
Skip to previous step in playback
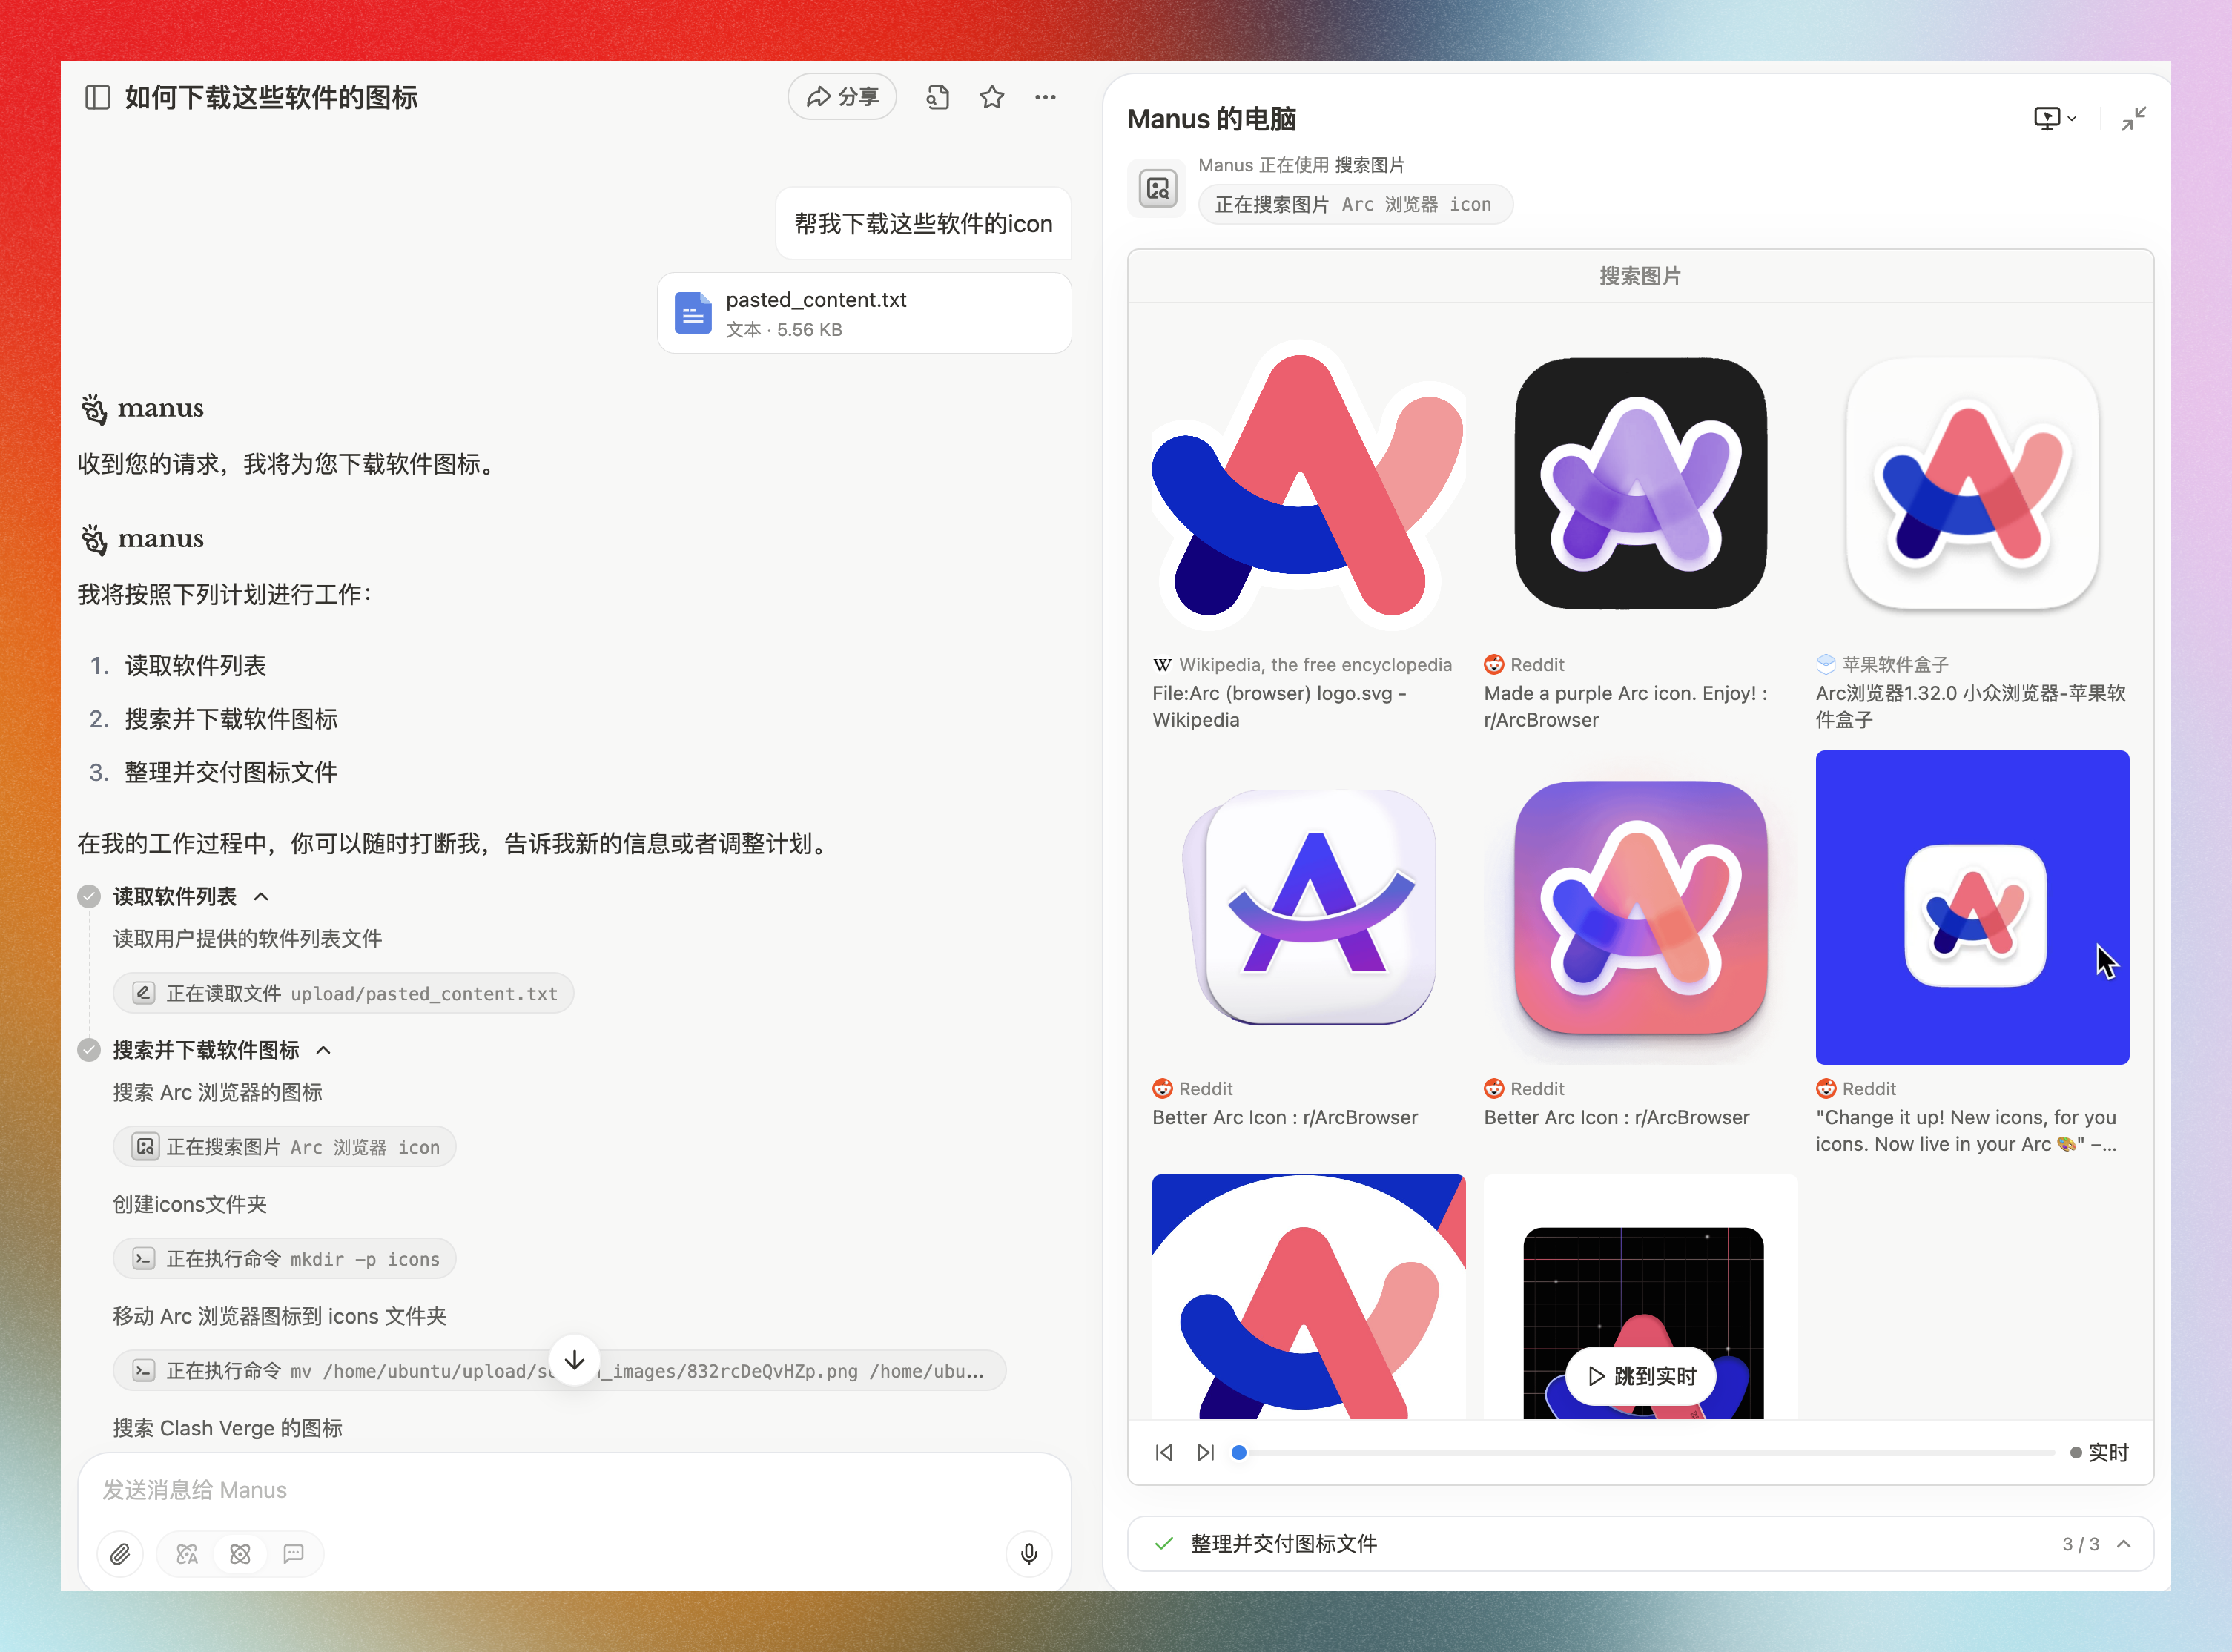[x=1164, y=1453]
